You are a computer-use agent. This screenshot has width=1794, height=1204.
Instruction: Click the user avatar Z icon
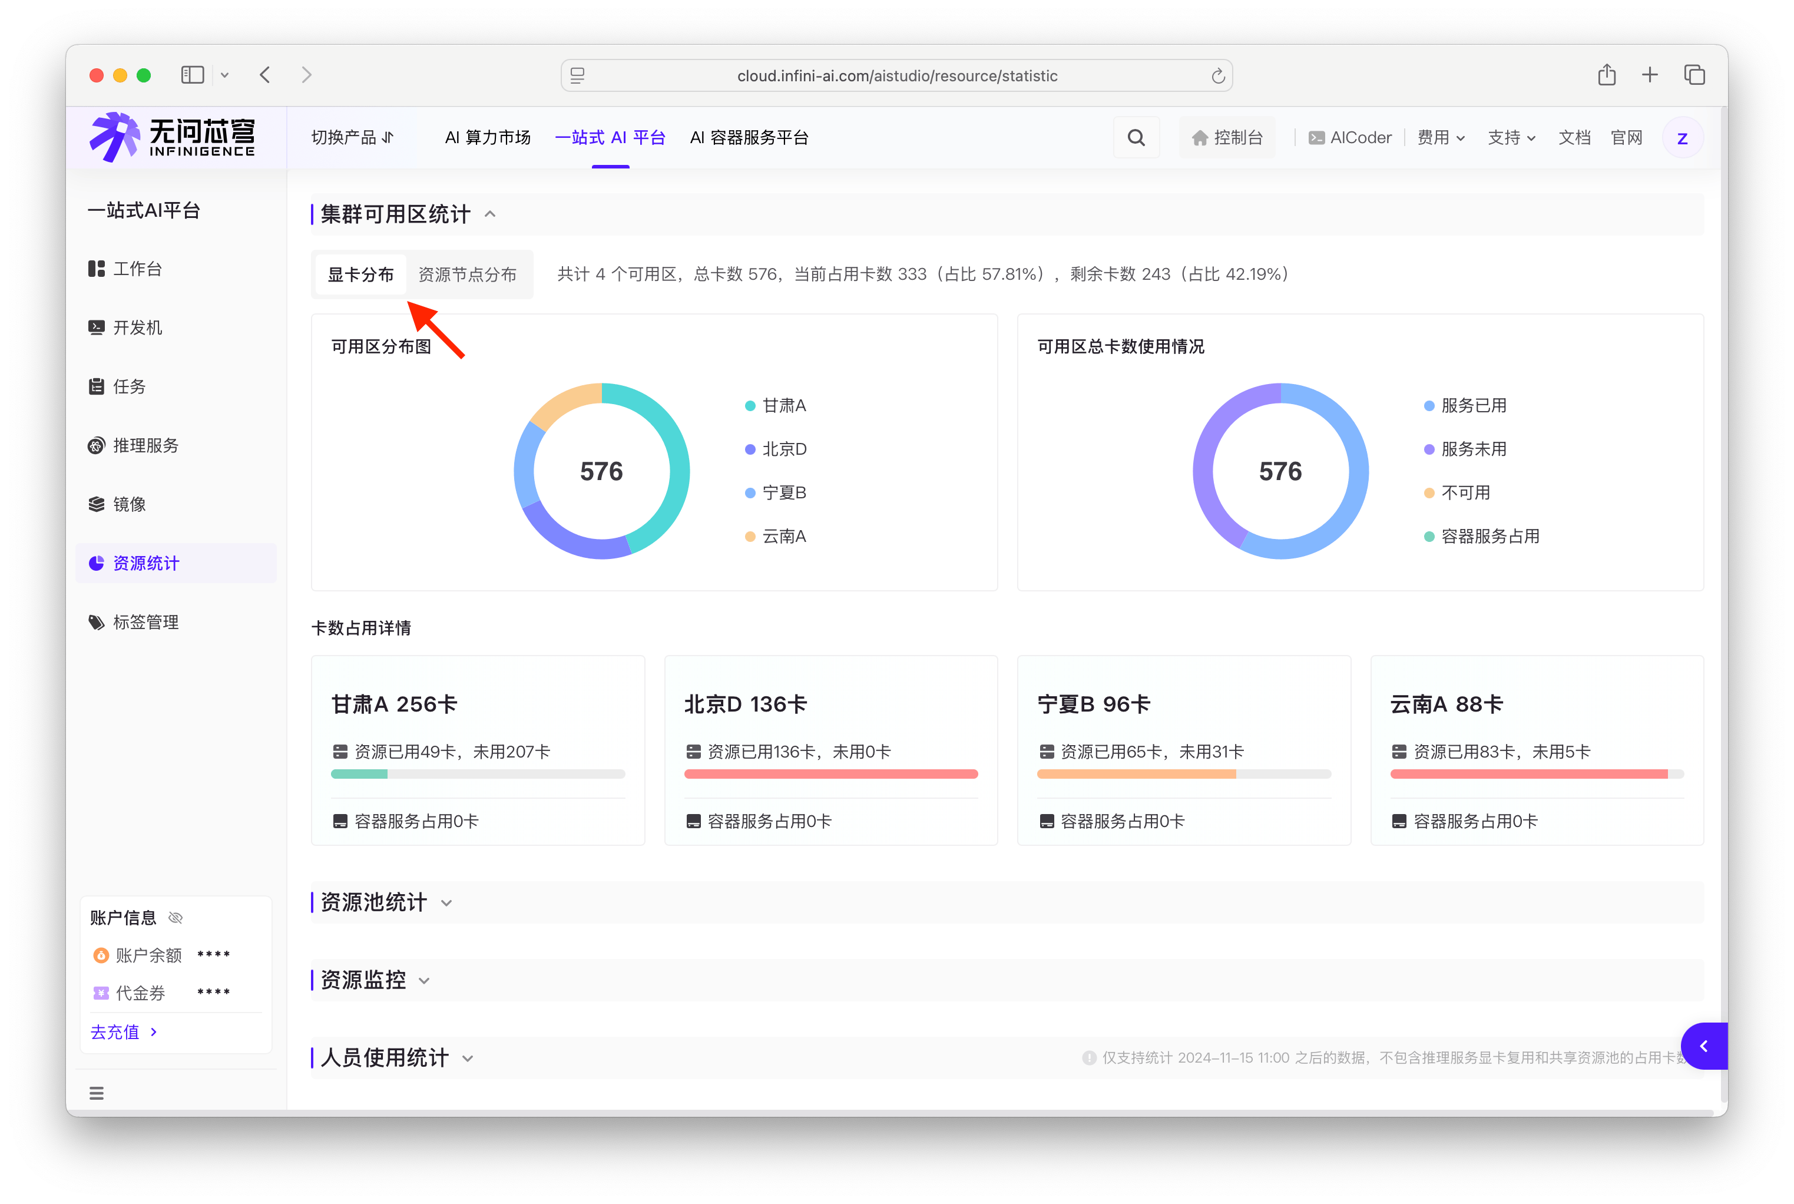1682,138
